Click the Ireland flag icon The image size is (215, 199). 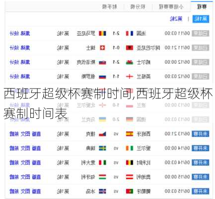pyautogui.click(x=130, y=148)
